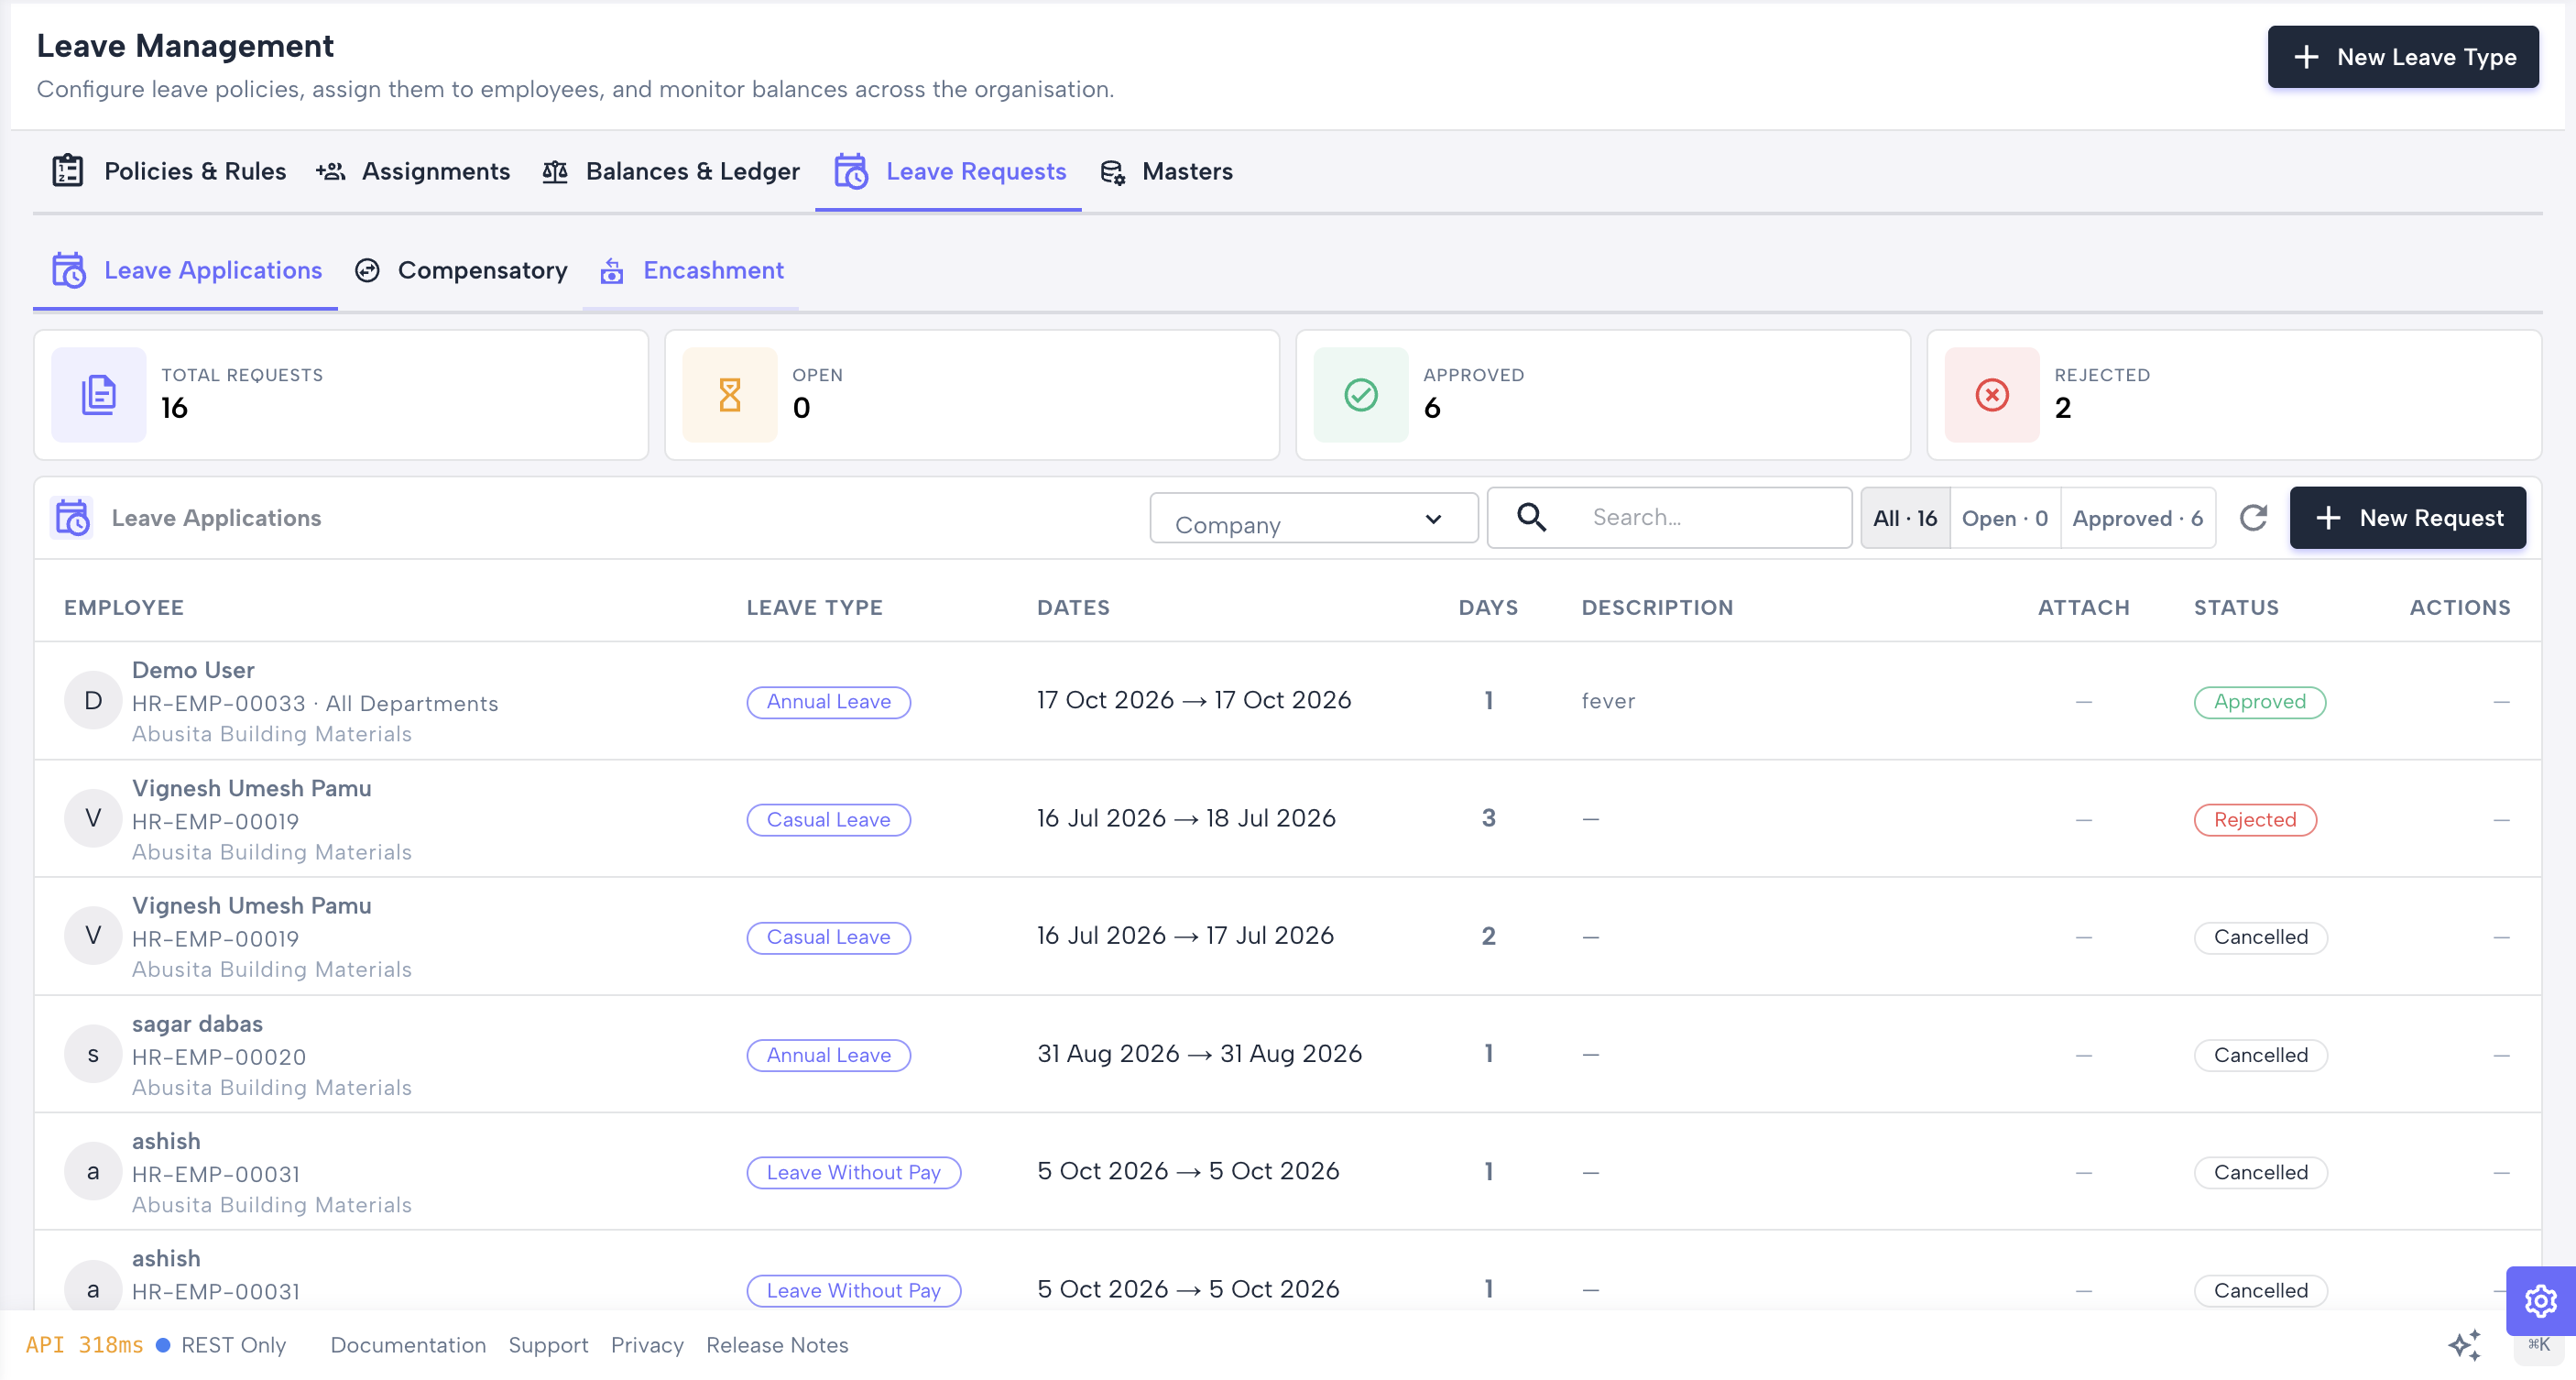Click the Approved status badge for Demo User

tap(2259, 702)
